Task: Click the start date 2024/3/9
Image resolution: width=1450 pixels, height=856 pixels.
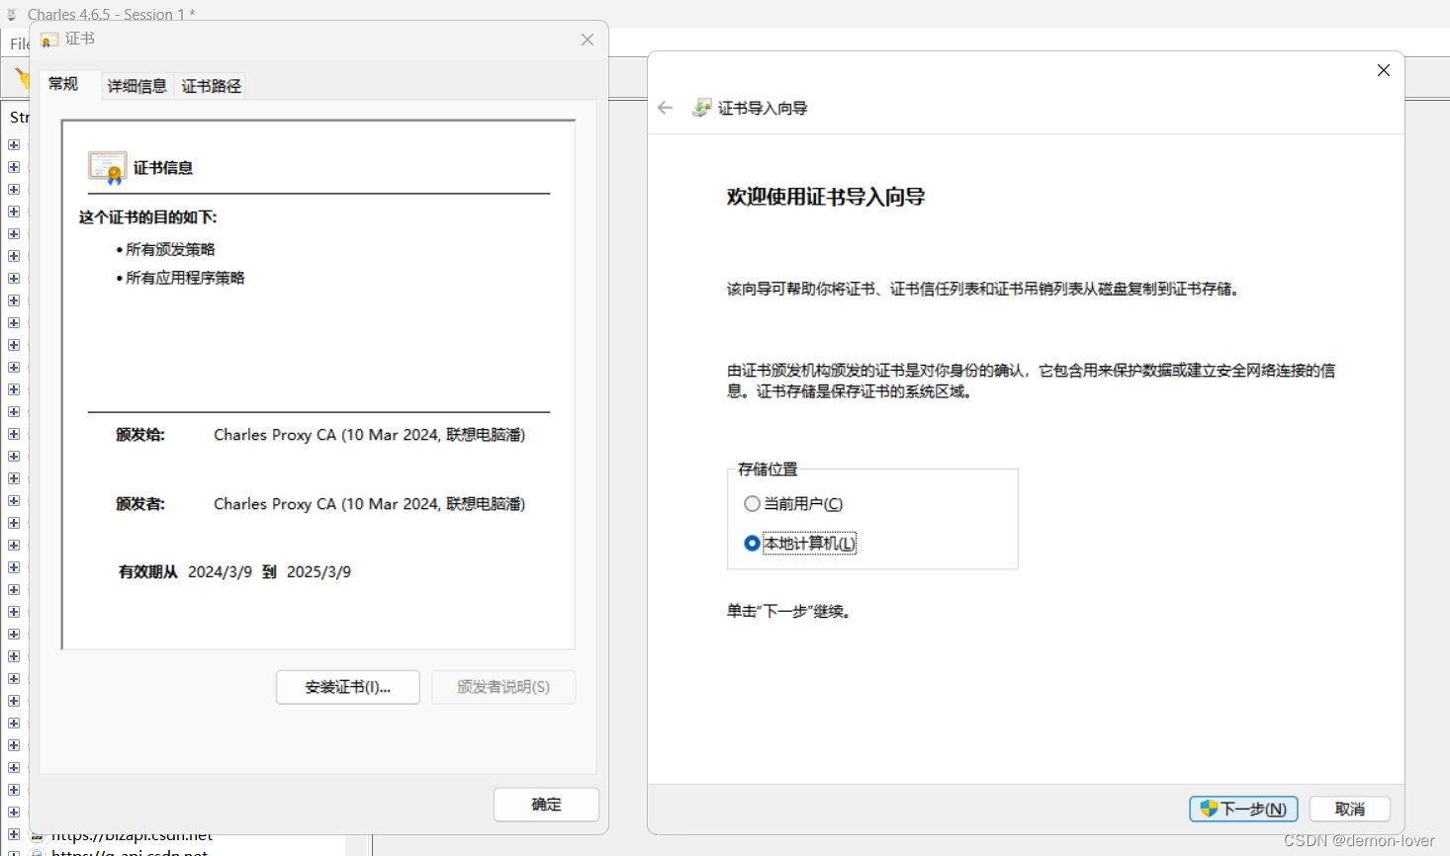Action: pyautogui.click(x=220, y=572)
